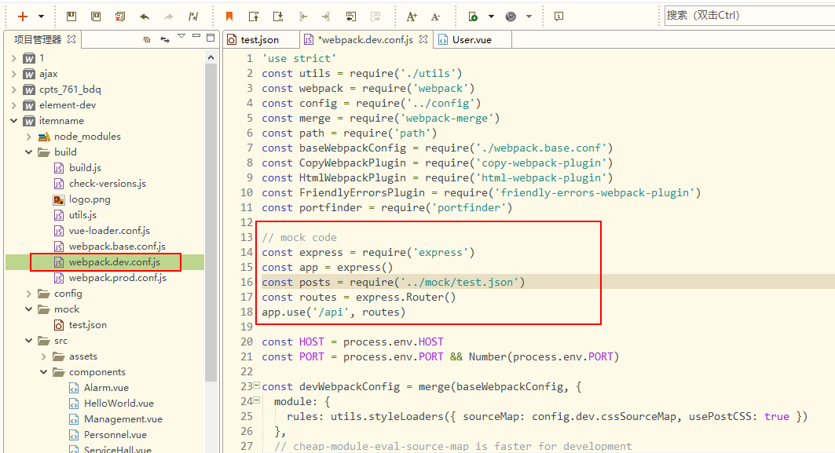Select webpack.dev.conf.js in tree
This screenshot has width=835, height=453.
tap(108, 262)
